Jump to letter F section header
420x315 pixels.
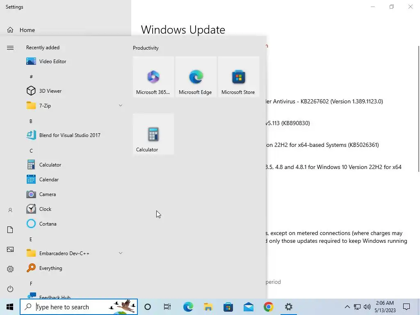pyautogui.click(x=31, y=283)
